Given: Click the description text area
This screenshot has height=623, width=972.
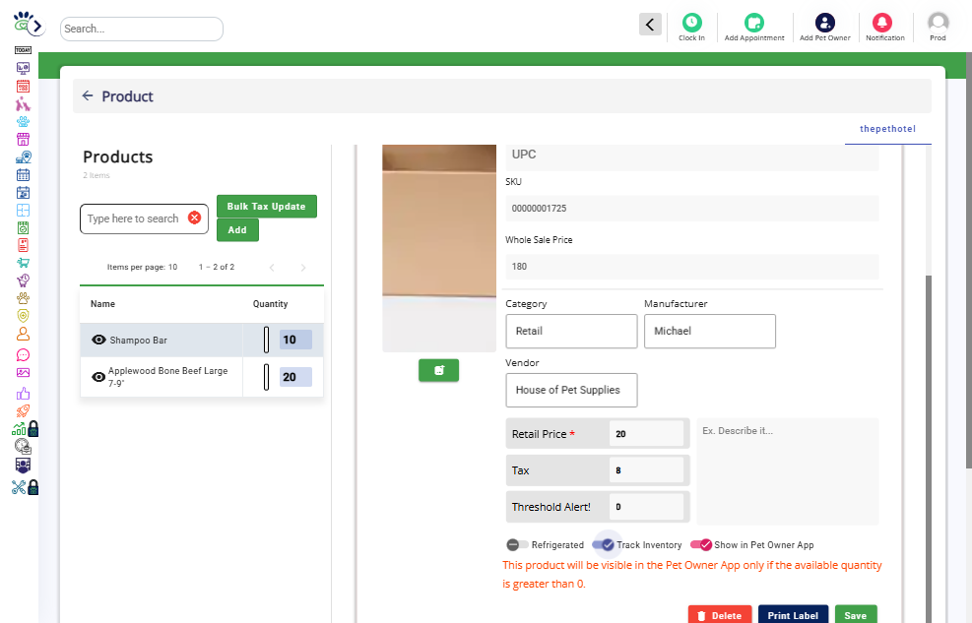Looking at the screenshot, I should (x=787, y=471).
